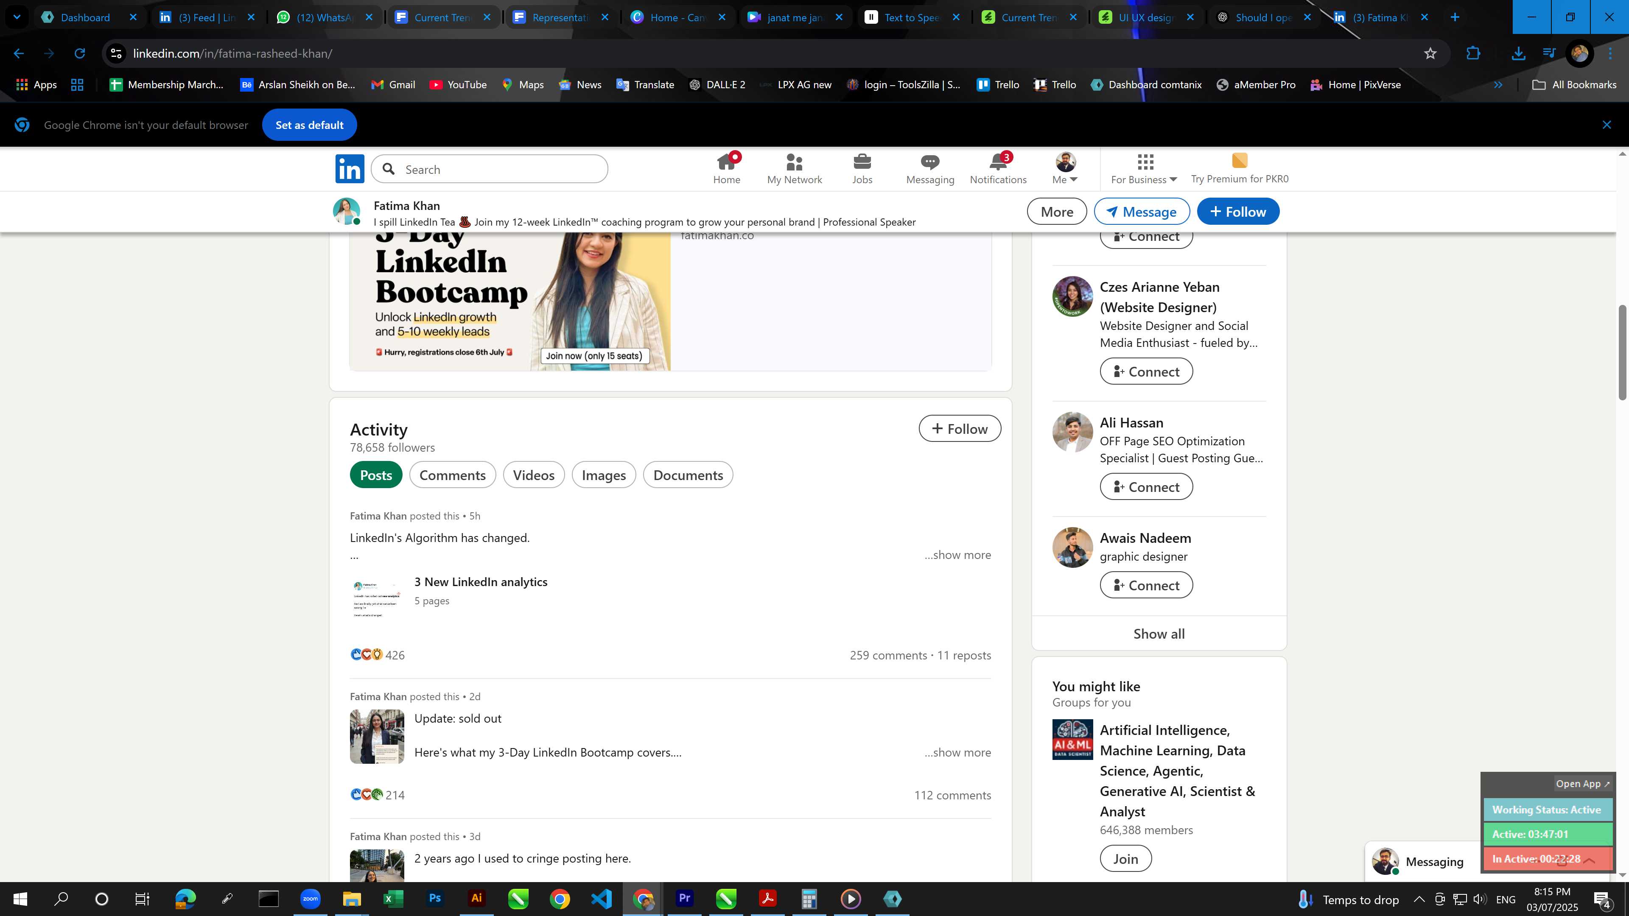
Task: Click Join now (only 15 seats) banner button
Action: click(x=594, y=356)
